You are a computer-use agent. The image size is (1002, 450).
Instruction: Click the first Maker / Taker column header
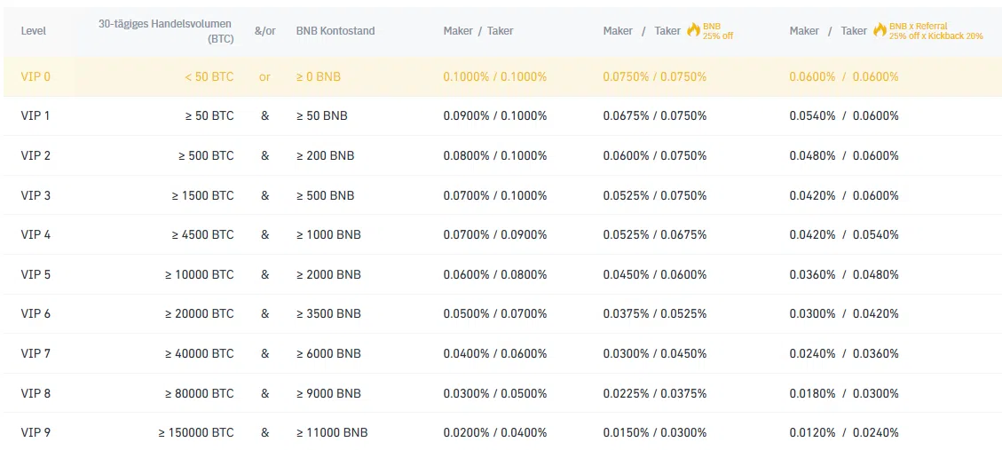pyautogui.click(x=478, y=31)
